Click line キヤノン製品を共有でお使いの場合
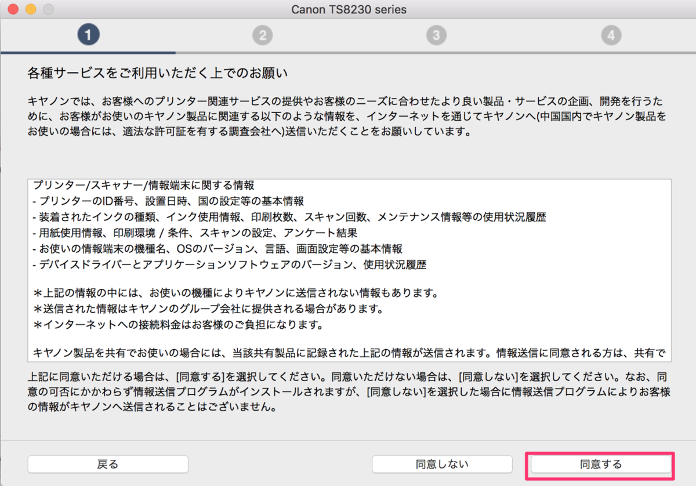Viewport: 696px width, 486px height. (x=349, y=352)
